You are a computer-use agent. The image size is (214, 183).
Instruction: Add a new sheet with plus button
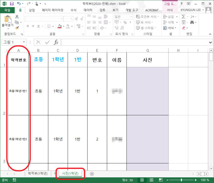[x=92, y=174]
